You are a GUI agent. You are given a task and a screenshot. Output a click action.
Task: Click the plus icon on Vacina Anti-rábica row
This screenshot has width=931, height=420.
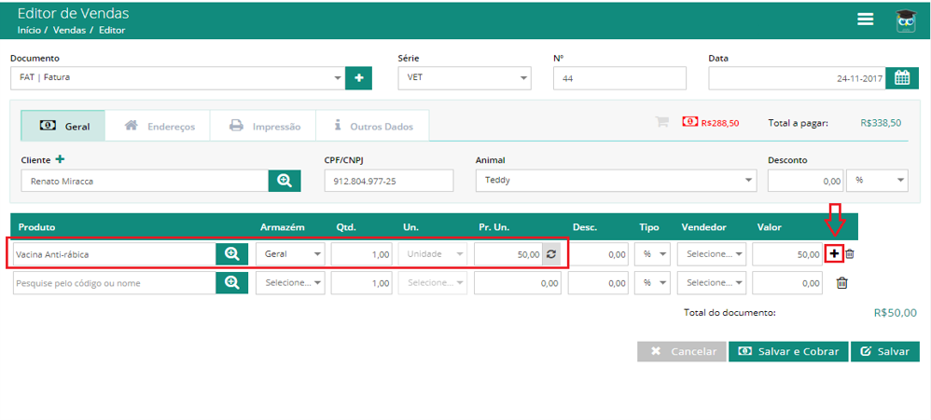pos(834,253)
